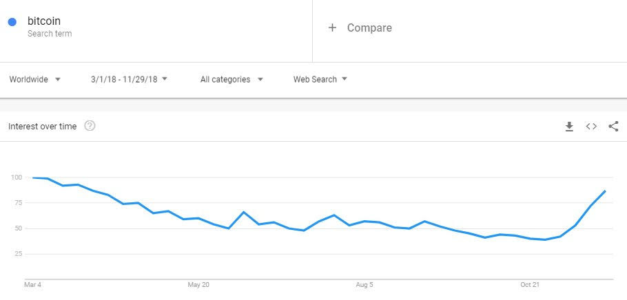Expand the All categories dropdown
The width and height of the screenshot is (627, 300).
point(232,80)
